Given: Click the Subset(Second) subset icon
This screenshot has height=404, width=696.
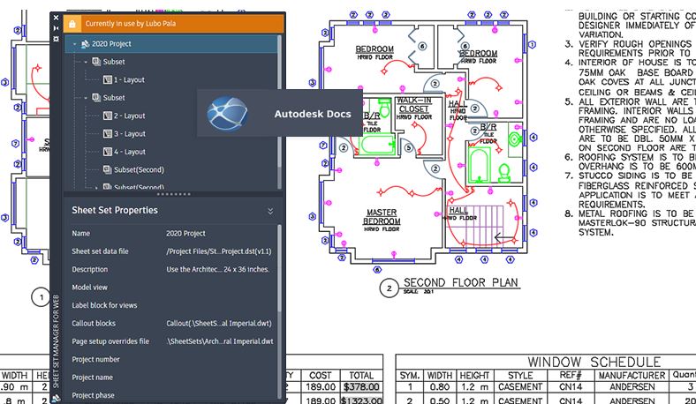Looking at the screenshot, I should [107, 169].
